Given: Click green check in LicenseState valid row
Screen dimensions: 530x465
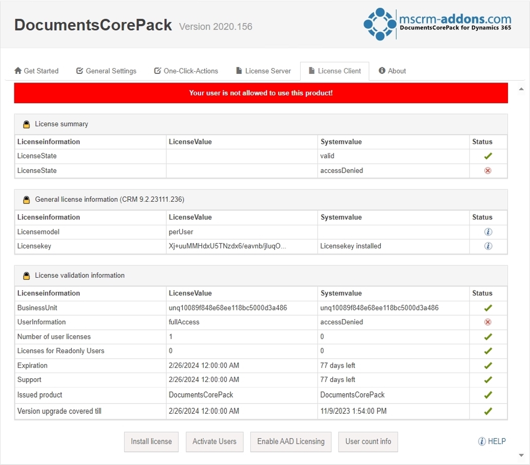Looking at the screenshot, I should tap(488, 156).
